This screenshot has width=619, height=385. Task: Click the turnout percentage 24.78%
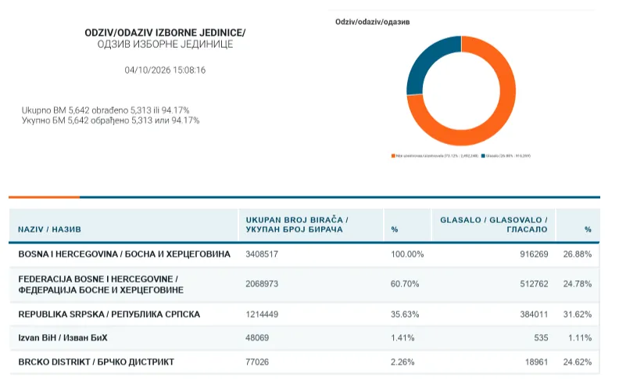click(577, 284)
